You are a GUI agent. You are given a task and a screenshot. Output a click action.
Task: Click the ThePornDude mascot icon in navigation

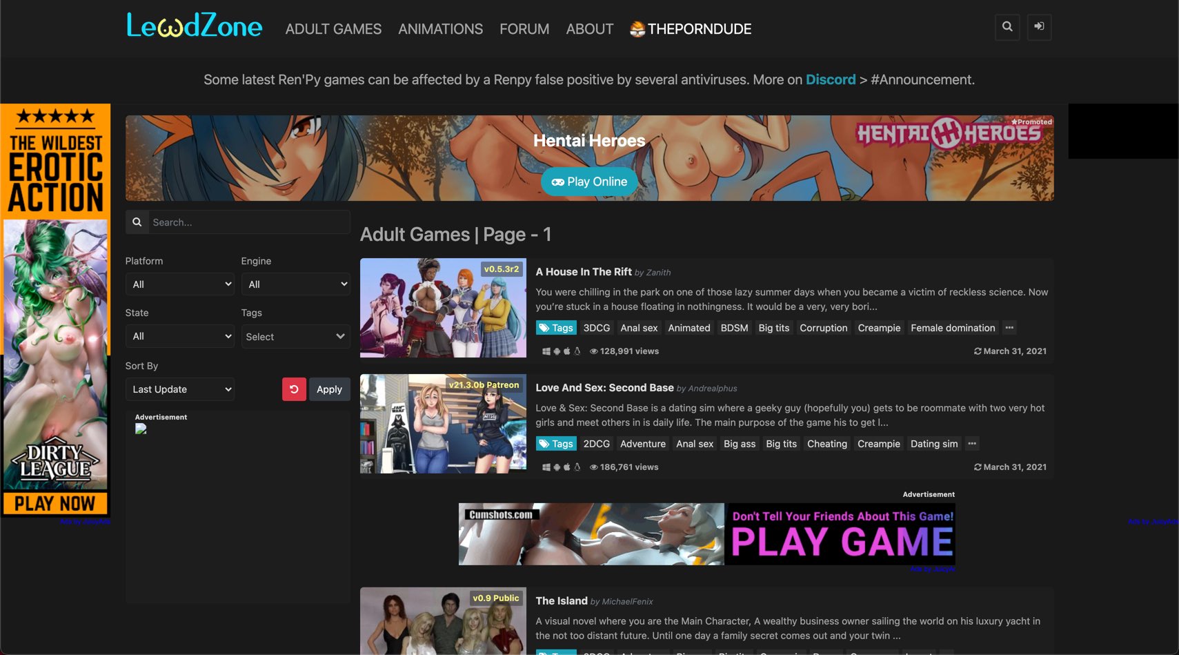(637, 29)
